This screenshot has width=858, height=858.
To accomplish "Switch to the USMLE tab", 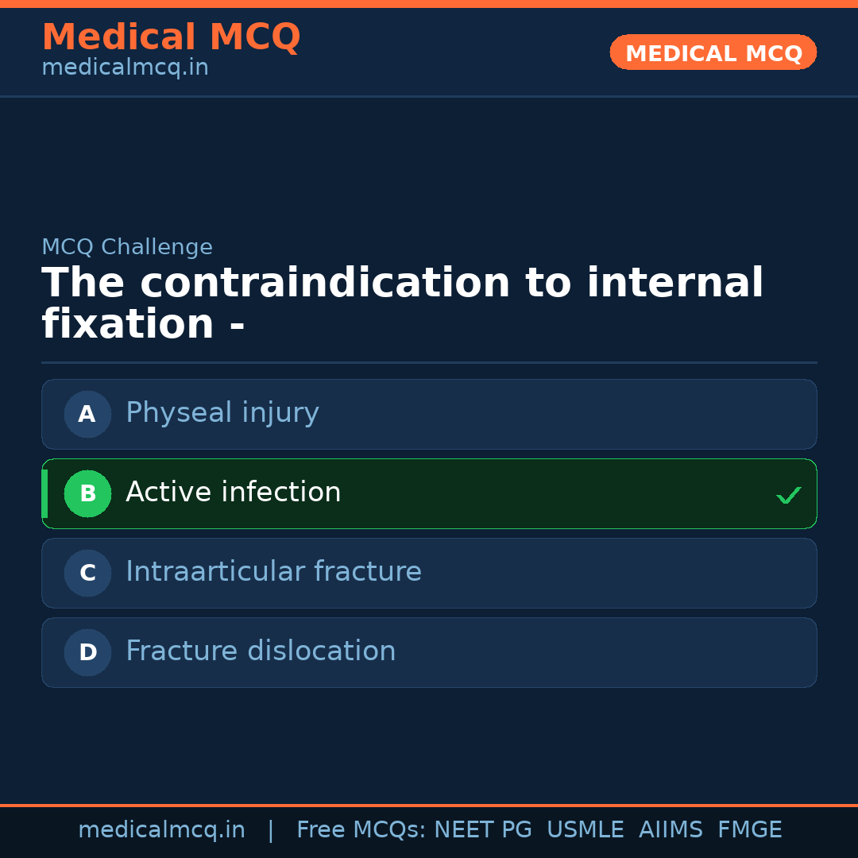I will (x=586, y=829).
